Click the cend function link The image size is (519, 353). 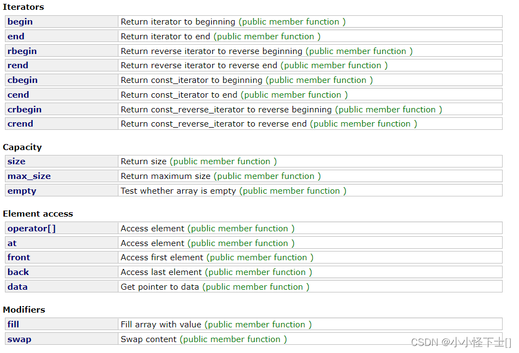18,95
